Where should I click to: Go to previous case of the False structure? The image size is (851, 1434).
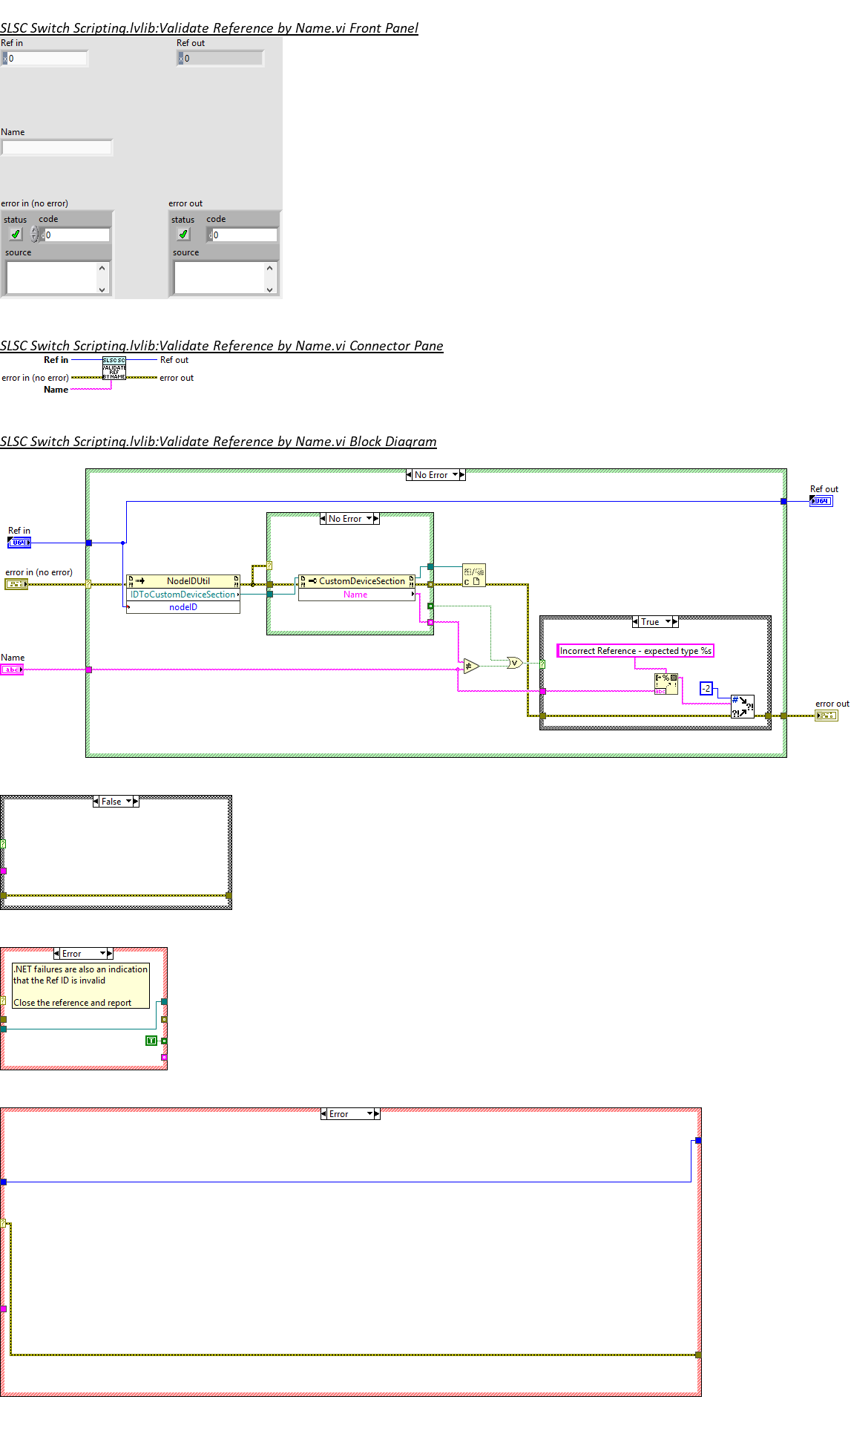point(96,802)
